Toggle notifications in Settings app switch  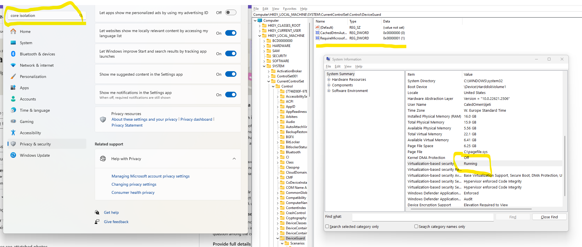[x=231, y=95]
